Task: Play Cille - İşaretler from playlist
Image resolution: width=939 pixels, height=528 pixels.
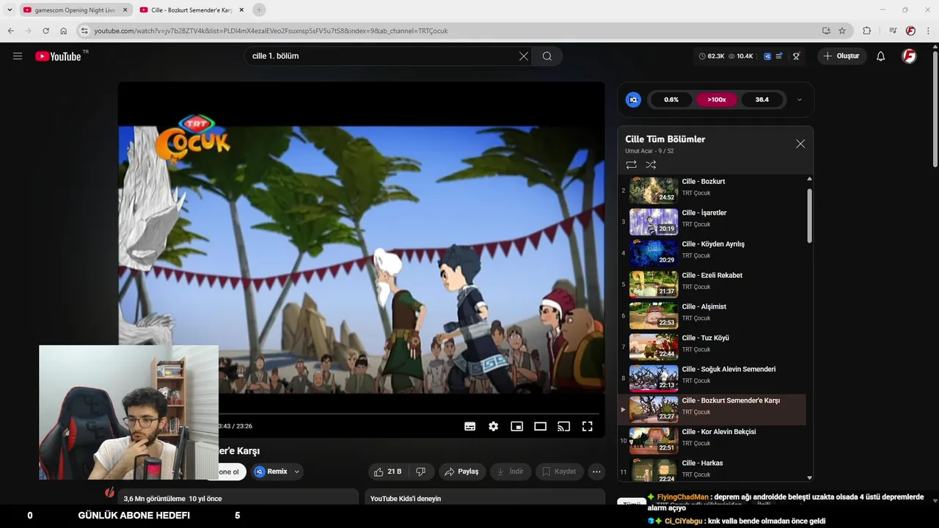Action: pos(712,221)
